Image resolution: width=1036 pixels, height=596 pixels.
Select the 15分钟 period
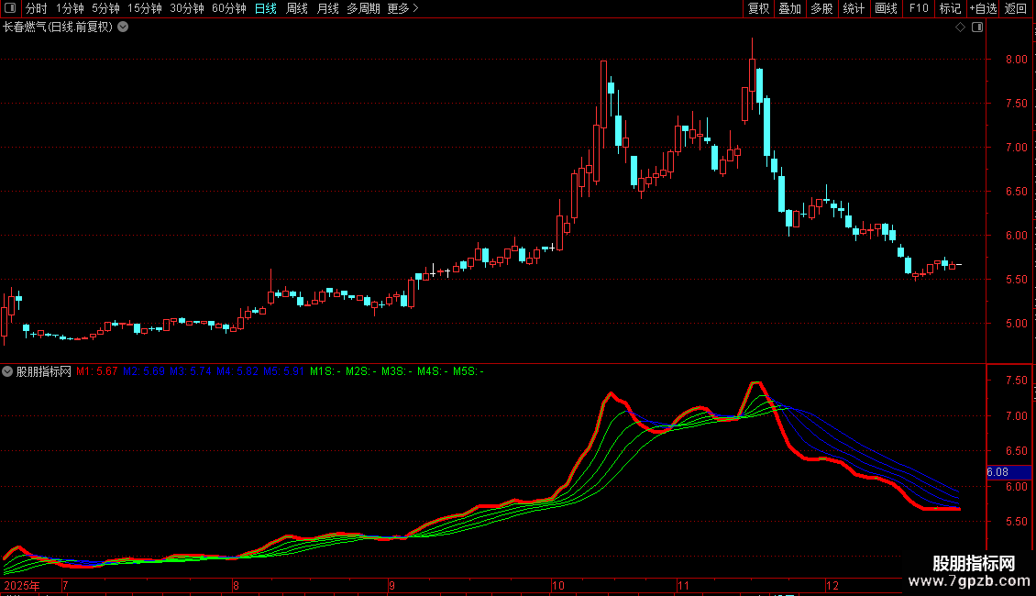(x=144, y=8)
